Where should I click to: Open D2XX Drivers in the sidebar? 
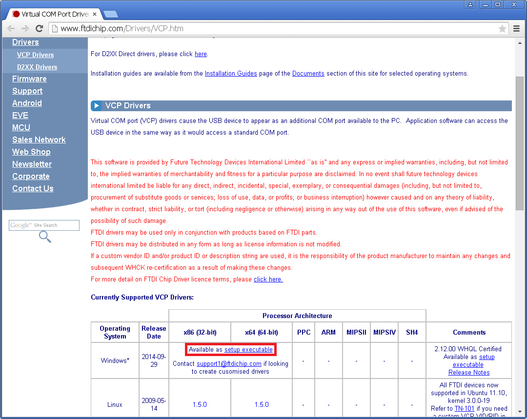(37, 67)
